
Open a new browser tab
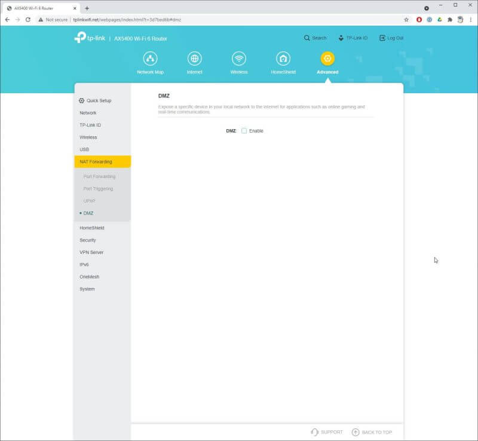click(x=87, y=8)
